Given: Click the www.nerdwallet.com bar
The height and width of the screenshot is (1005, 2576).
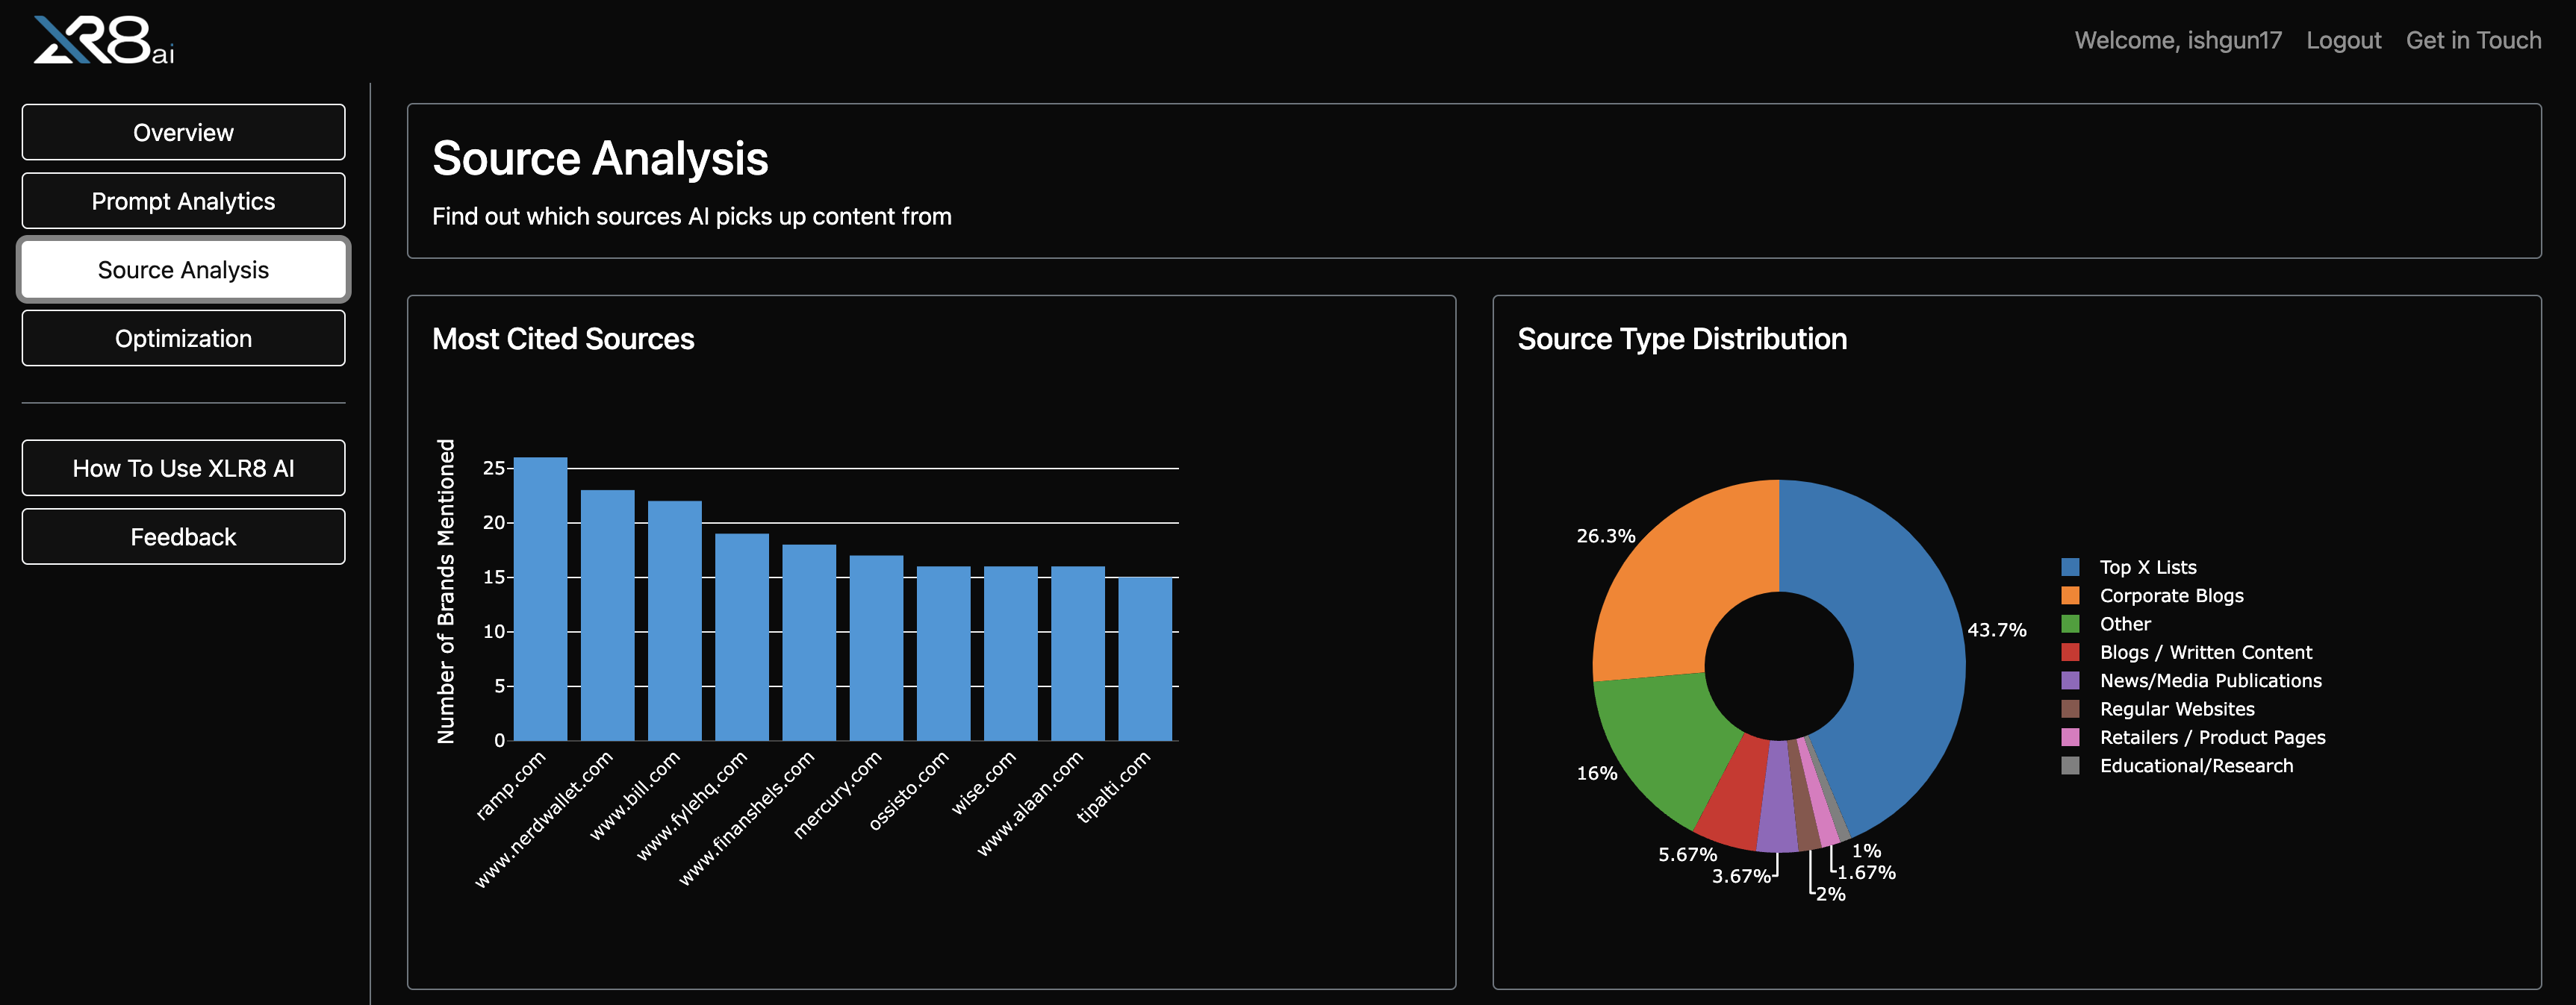Looking at the screenshot, I should (607, 614).
